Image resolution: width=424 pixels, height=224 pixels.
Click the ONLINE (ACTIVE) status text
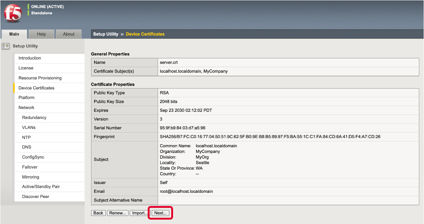[x=47, y=7]
